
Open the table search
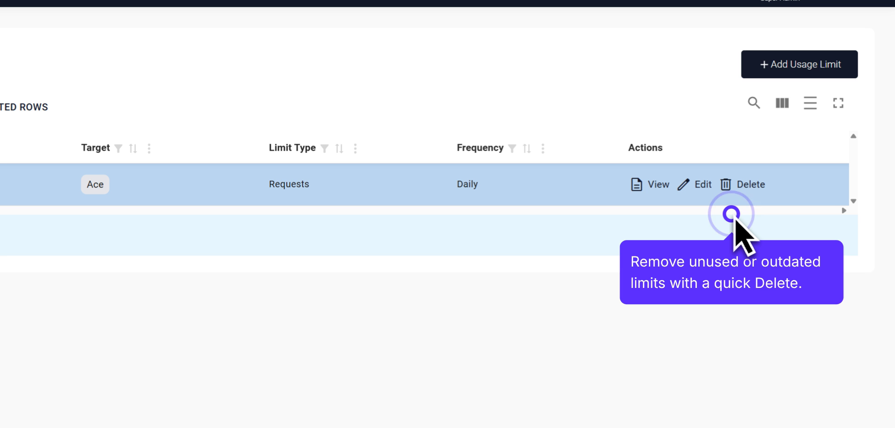point(754,103)
